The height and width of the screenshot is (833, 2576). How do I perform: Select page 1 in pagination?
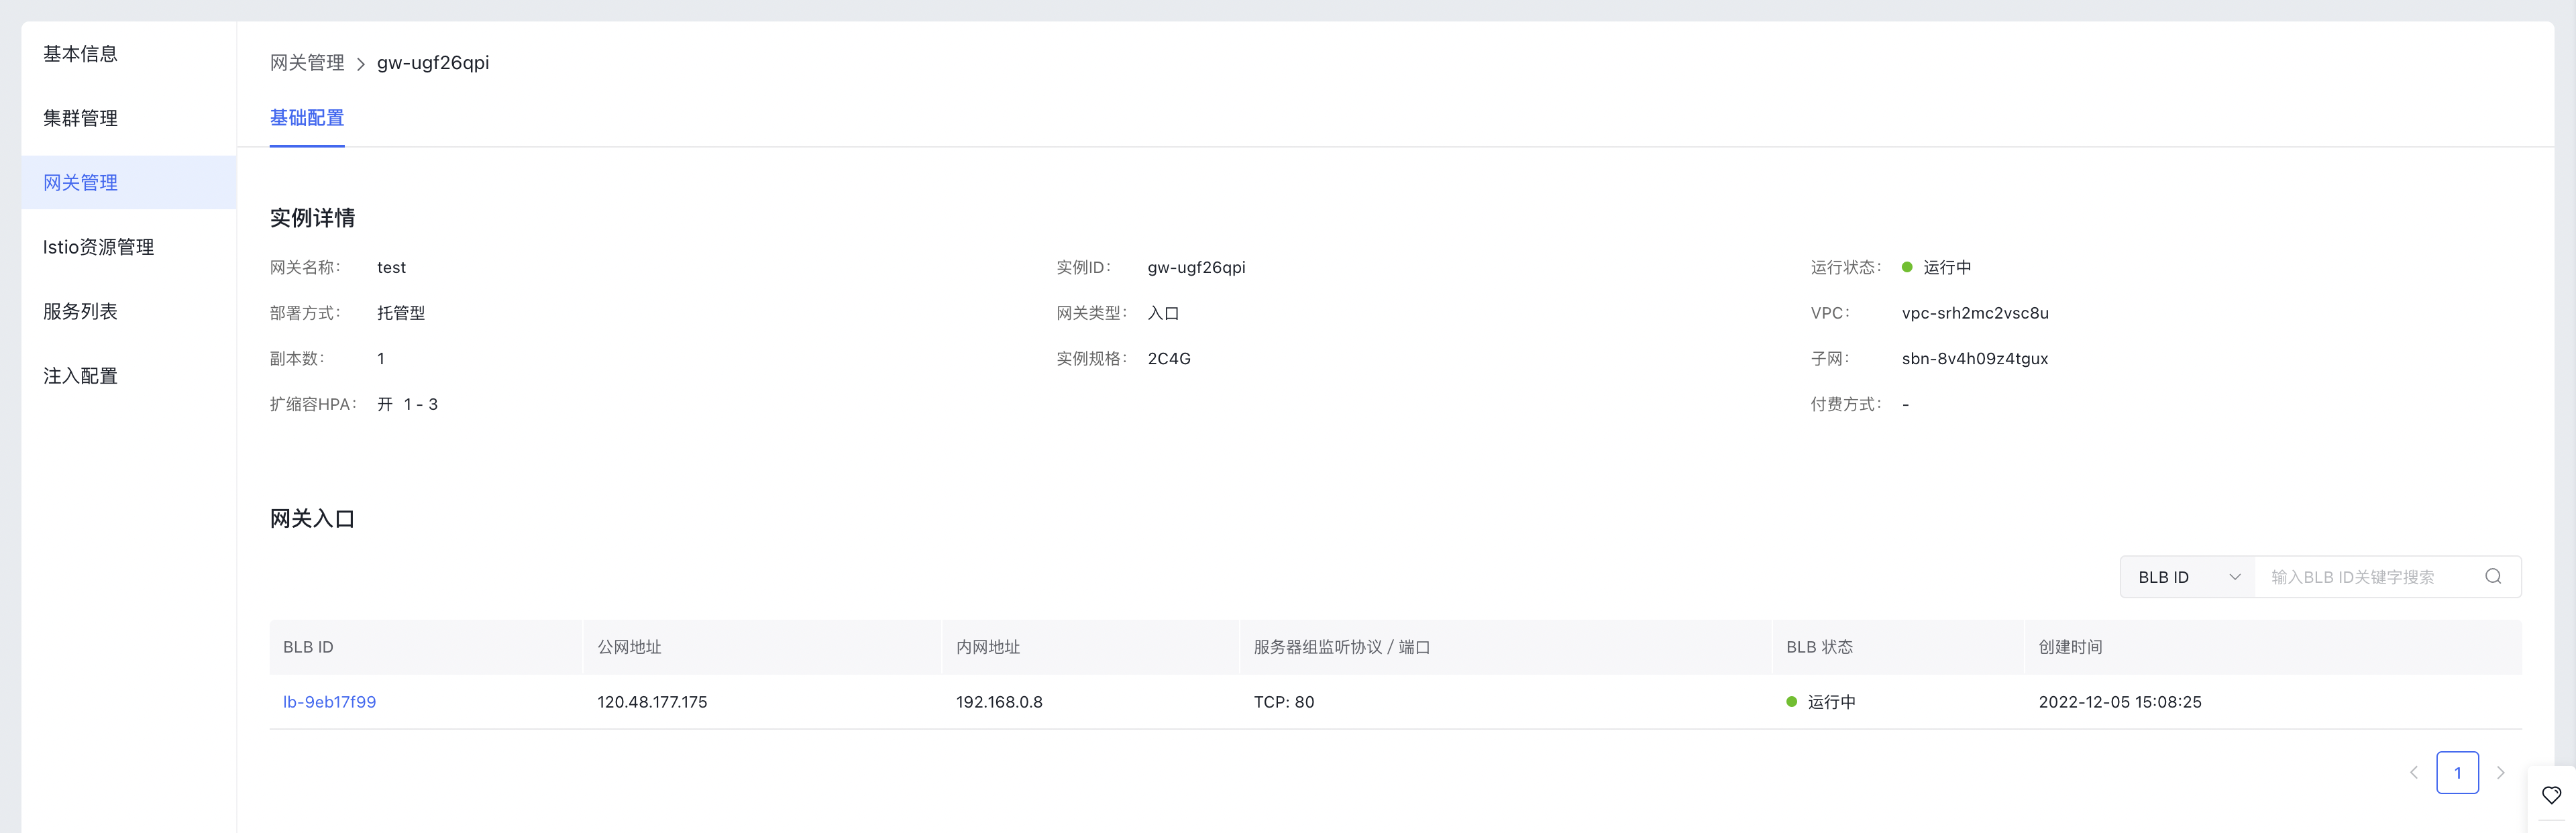point(2457,772)
